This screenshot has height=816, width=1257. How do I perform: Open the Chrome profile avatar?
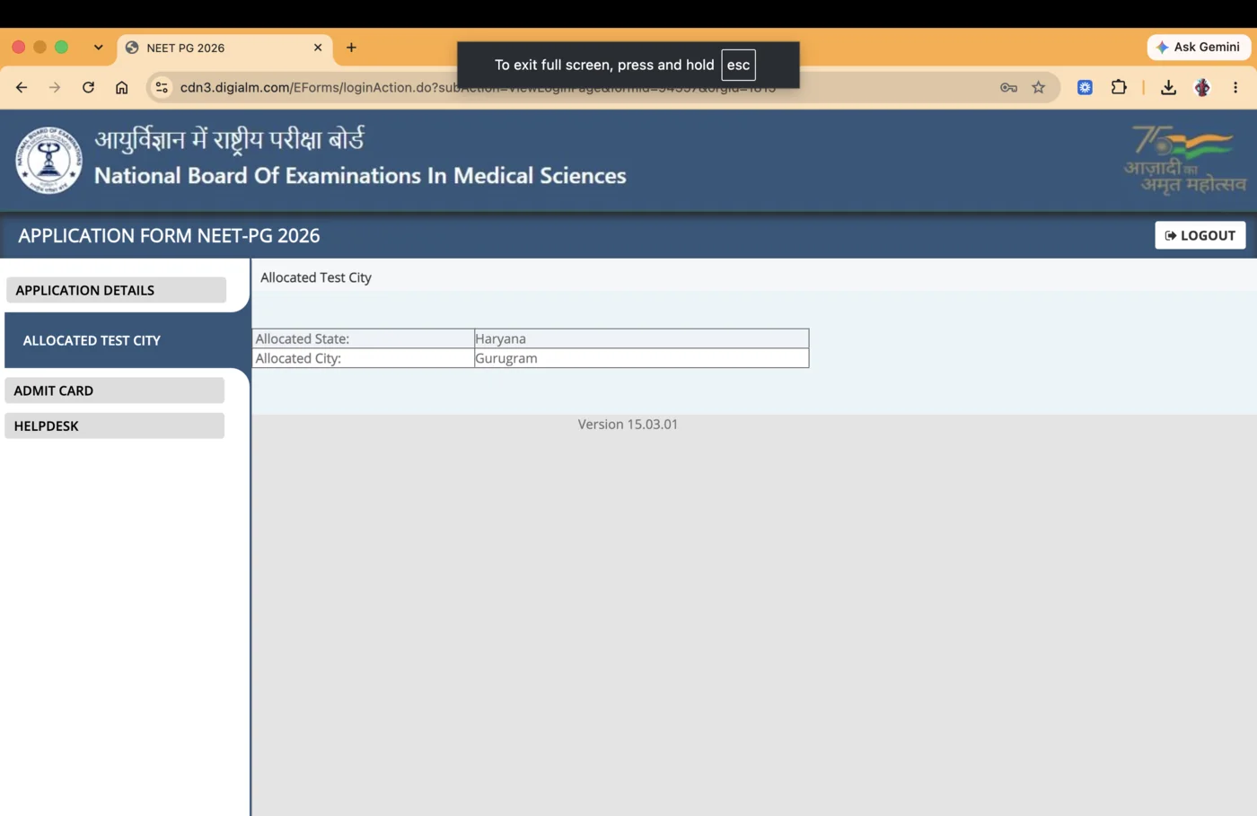pos(1202,87)
